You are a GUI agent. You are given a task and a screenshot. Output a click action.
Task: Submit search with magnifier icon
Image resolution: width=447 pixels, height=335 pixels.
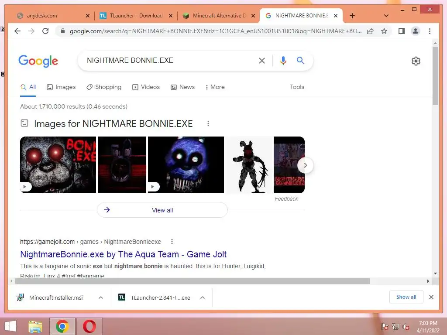300,60
